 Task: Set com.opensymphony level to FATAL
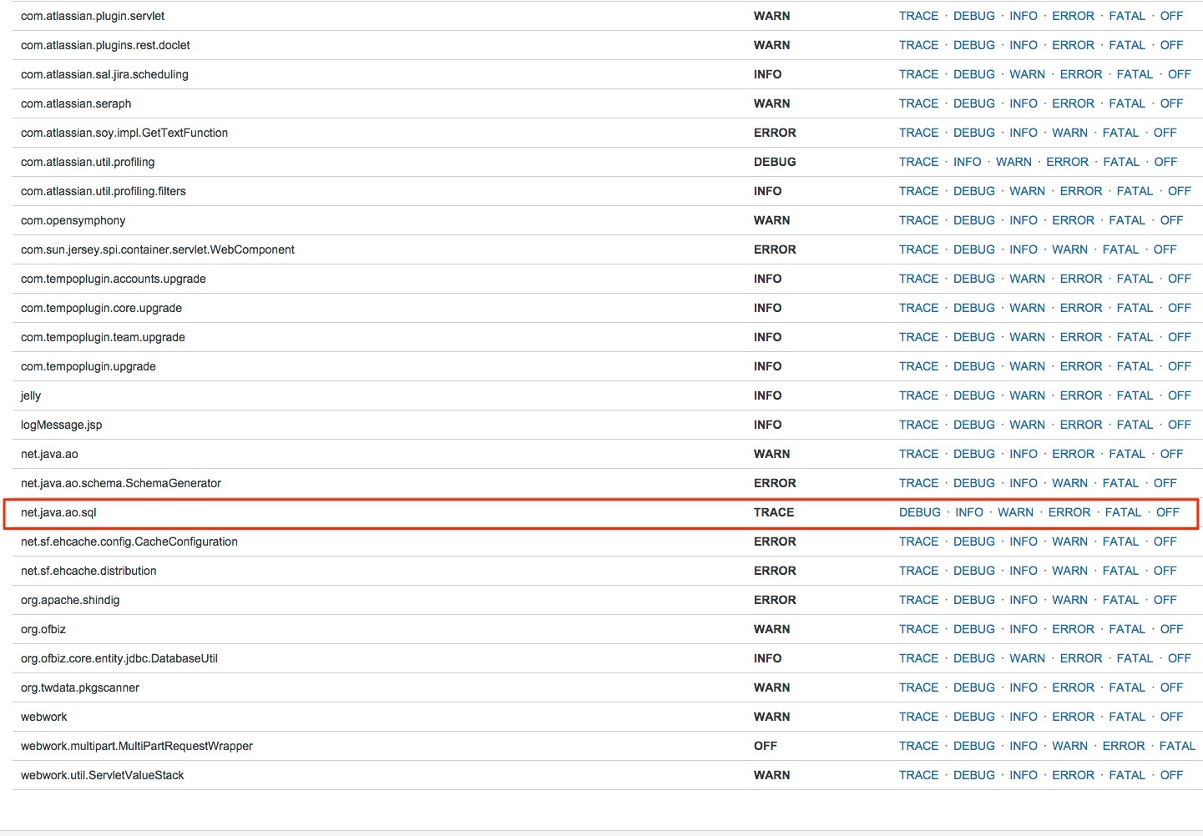coord(1127,220)
